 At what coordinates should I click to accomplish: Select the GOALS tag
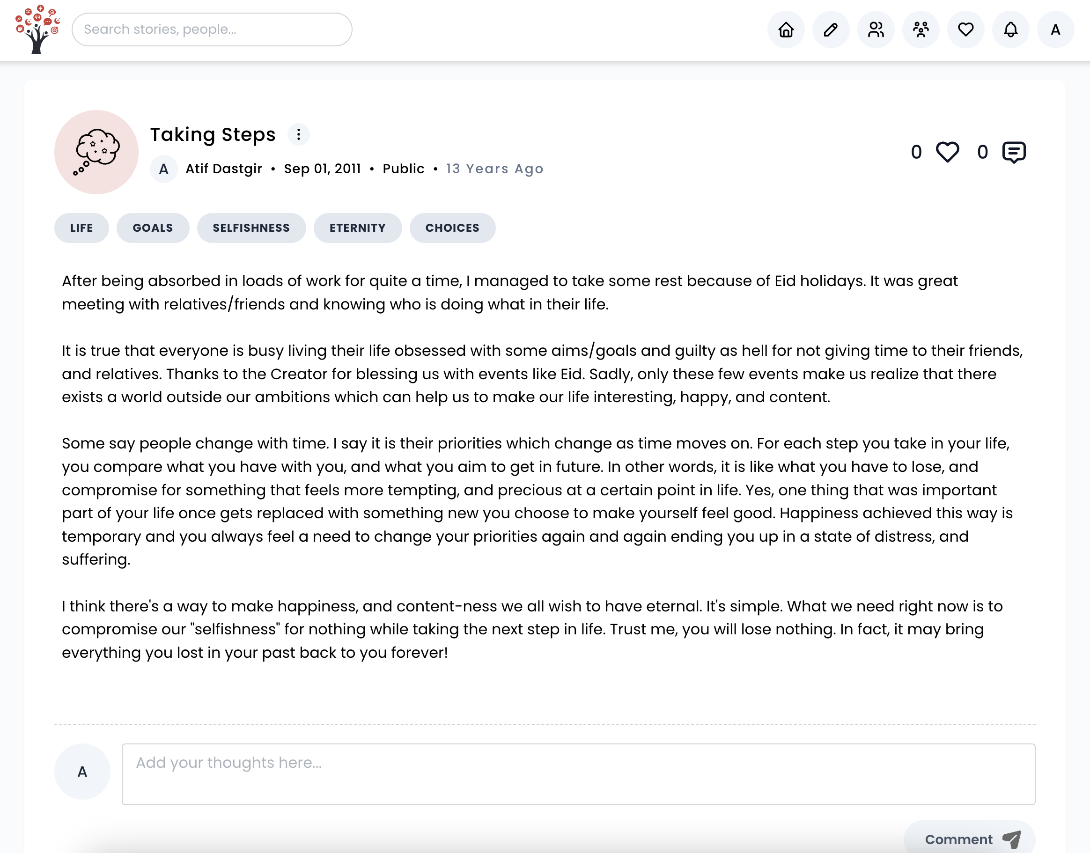tap(152, 228)
